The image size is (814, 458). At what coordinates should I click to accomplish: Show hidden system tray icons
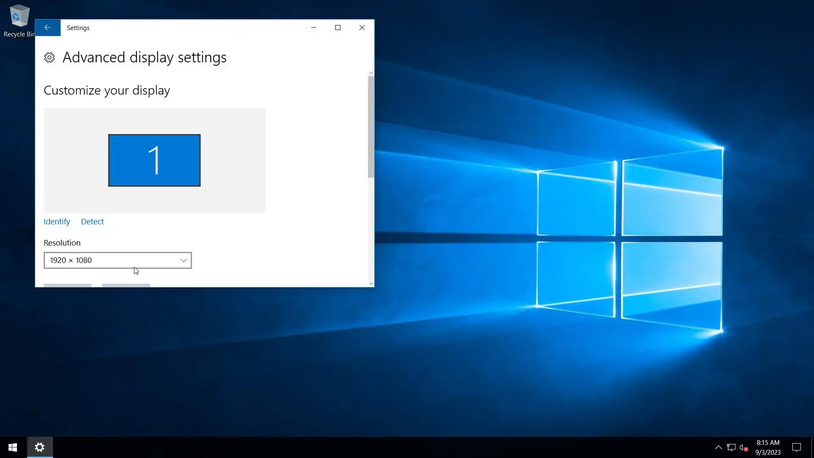pos(718,447)
